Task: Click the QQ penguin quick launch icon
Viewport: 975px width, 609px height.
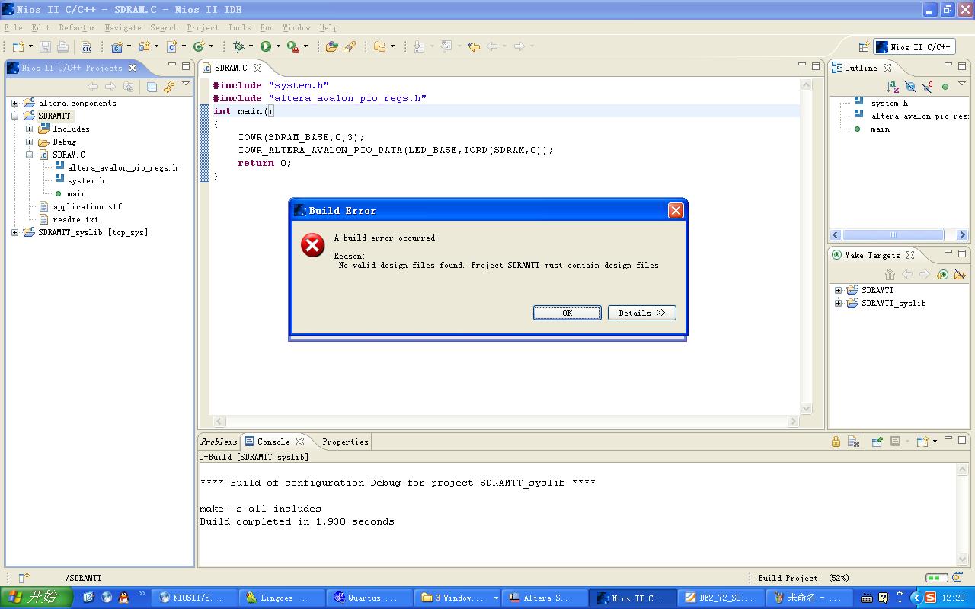Action: pos(123,598)
